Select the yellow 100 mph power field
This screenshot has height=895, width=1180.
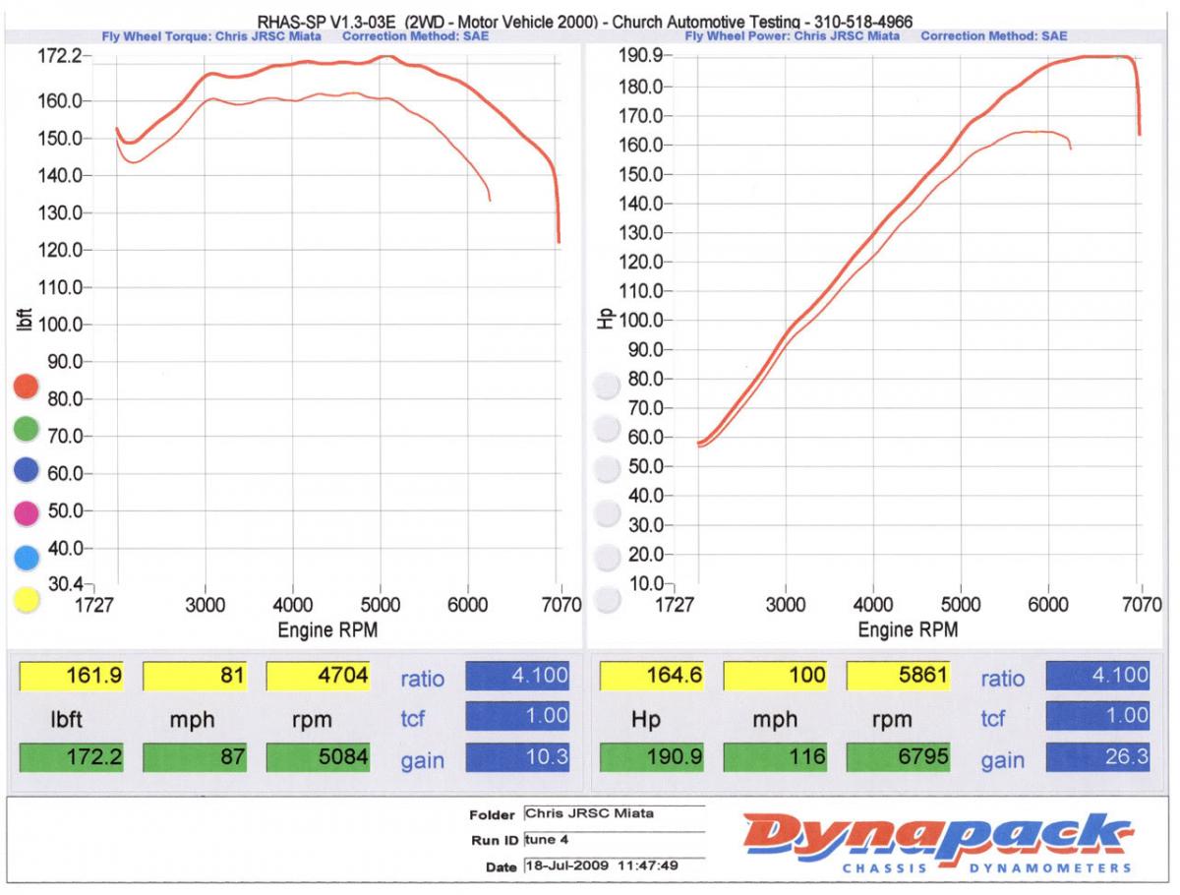point(775,676)
